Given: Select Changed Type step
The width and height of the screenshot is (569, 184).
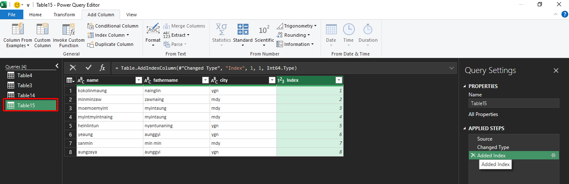Looking at the screenshot, I should (514, 147).
